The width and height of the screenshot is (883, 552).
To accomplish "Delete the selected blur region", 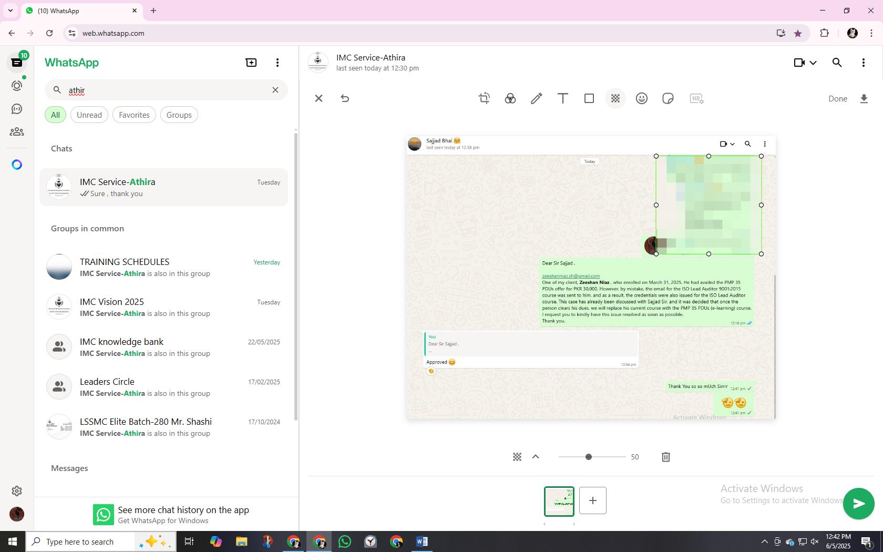I will [x=666, y=457].
